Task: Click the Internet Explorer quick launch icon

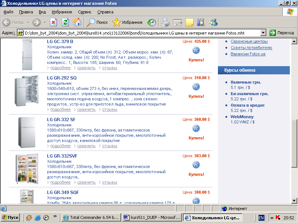Action: (x=38, y=217)
